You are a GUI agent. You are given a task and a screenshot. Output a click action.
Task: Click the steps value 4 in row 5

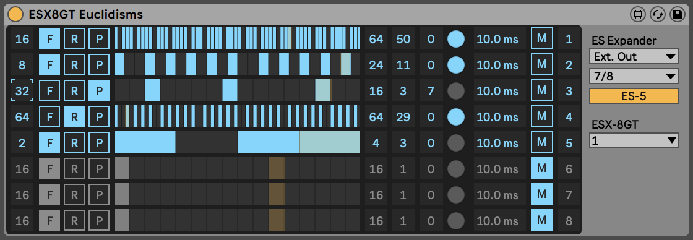(x=376, y=143)
